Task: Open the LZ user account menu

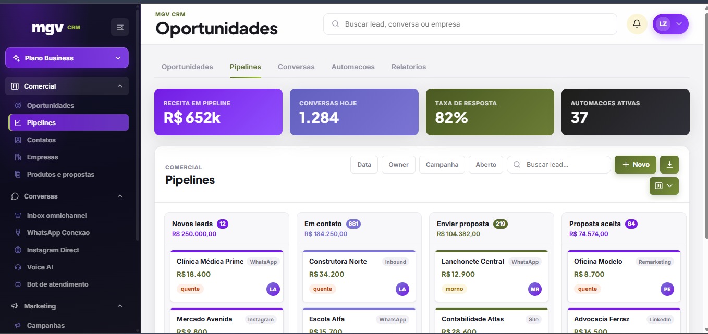Action: pyautogui.click(x=670, y=24)
